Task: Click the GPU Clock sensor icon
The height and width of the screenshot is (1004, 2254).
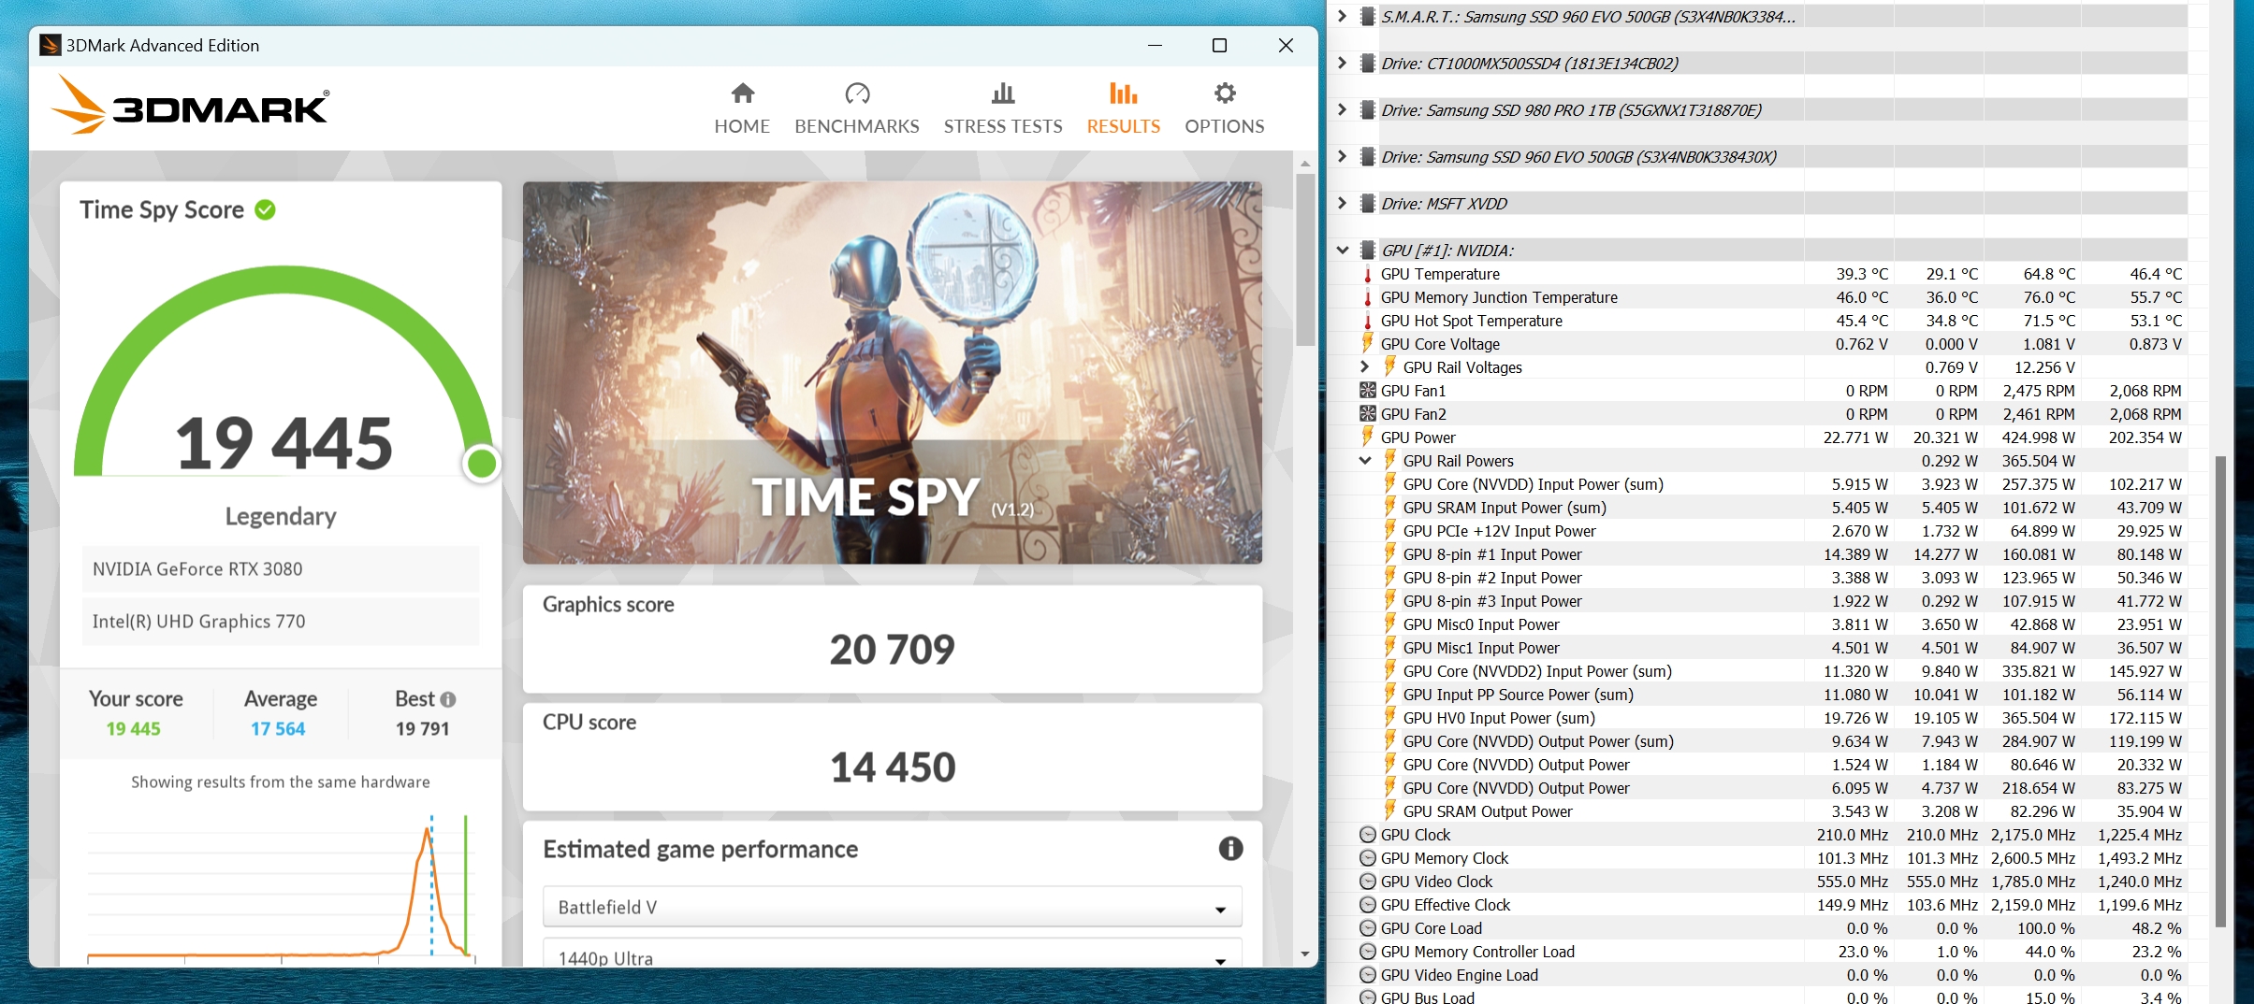Action: (x=1367, y=835)
